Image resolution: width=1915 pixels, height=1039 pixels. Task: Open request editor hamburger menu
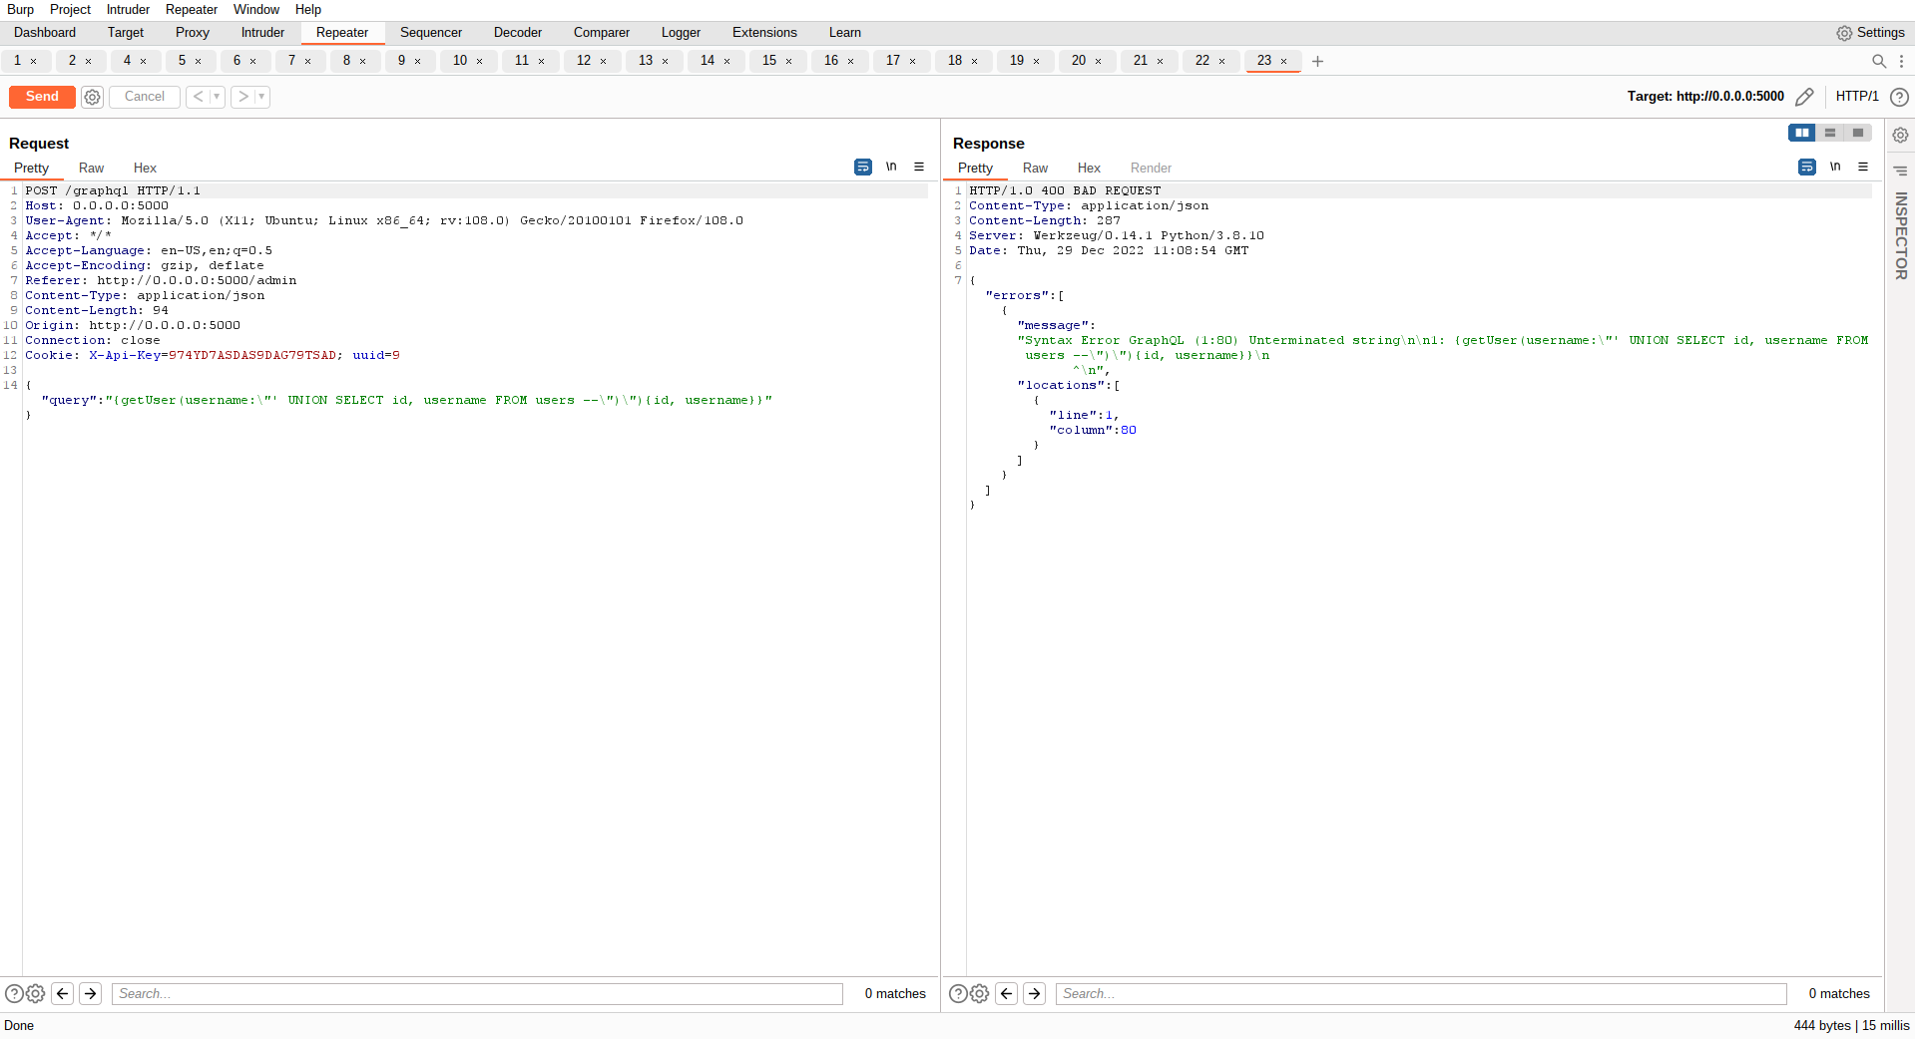click(x=919, y=167)
